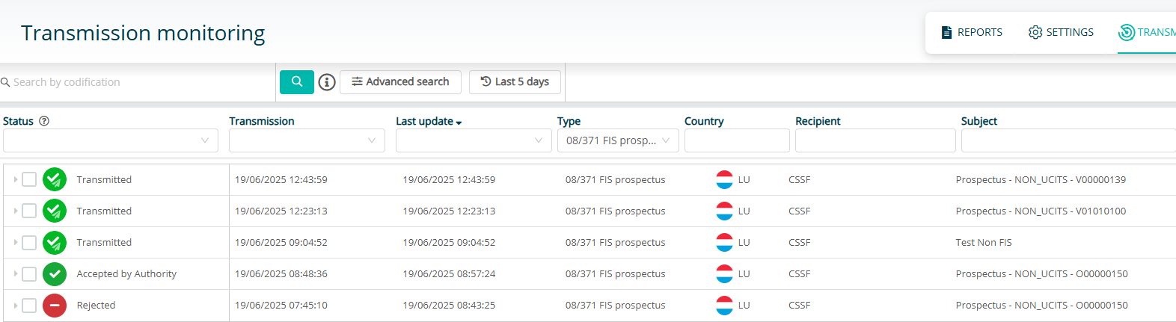The height and width of the screenshot is (322, 1176).
Task: Click the red Rejected status icon
Action: (55, 306)
